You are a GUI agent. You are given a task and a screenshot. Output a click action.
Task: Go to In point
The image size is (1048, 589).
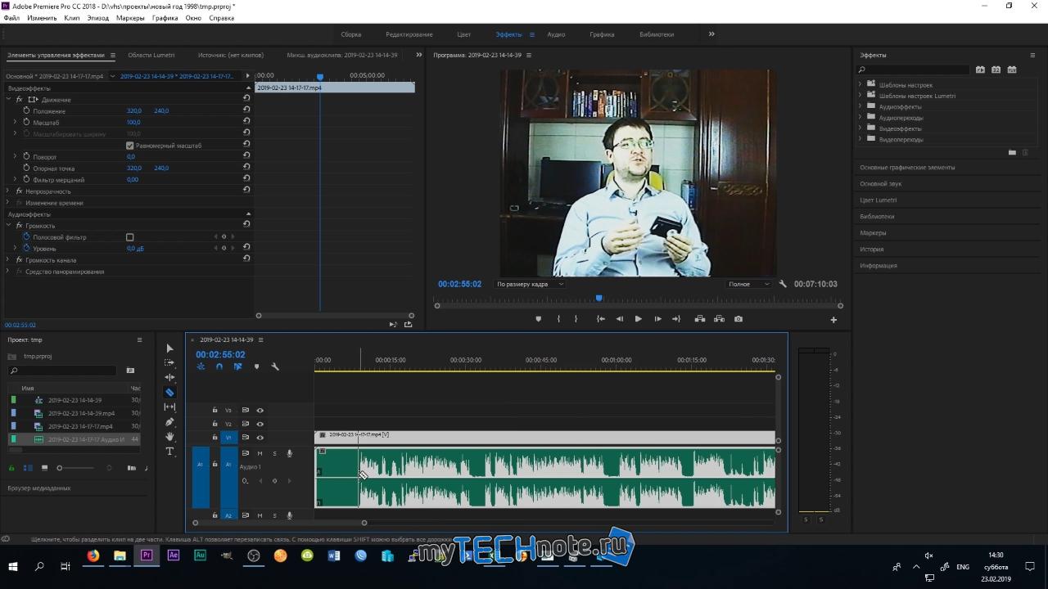coord(600,319)
